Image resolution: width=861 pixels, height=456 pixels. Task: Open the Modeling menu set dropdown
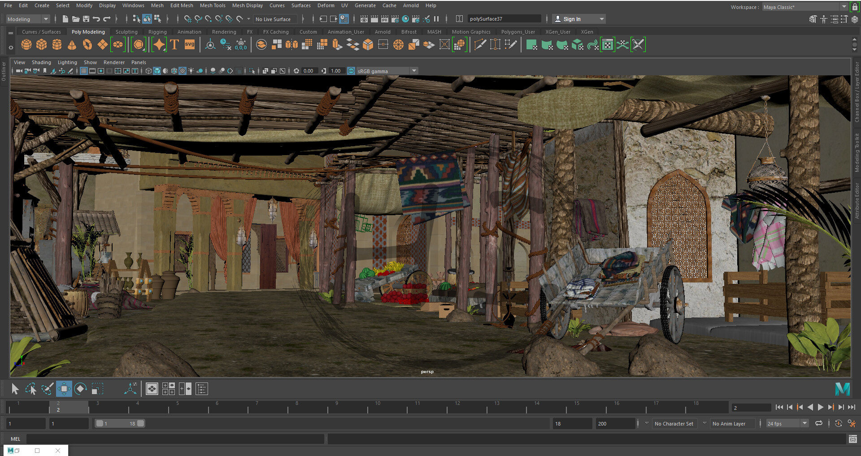click(x=28, y=19)
